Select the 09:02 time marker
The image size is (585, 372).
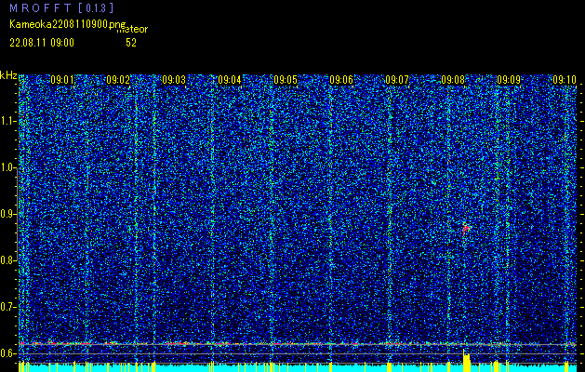tap(118, 79)
